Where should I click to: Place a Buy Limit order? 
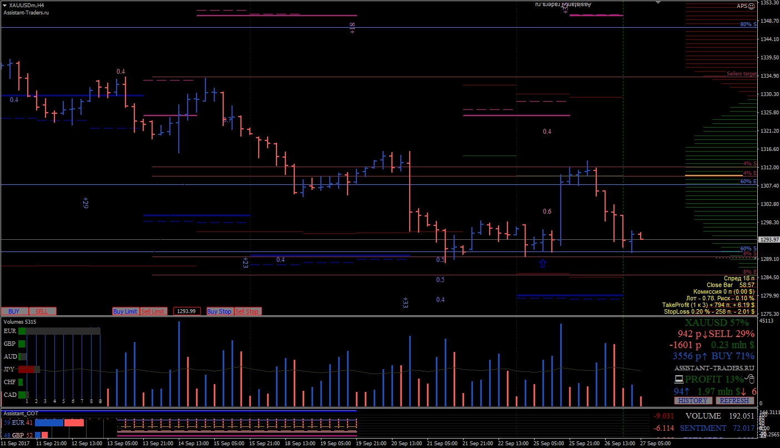[x=125, y=311]
